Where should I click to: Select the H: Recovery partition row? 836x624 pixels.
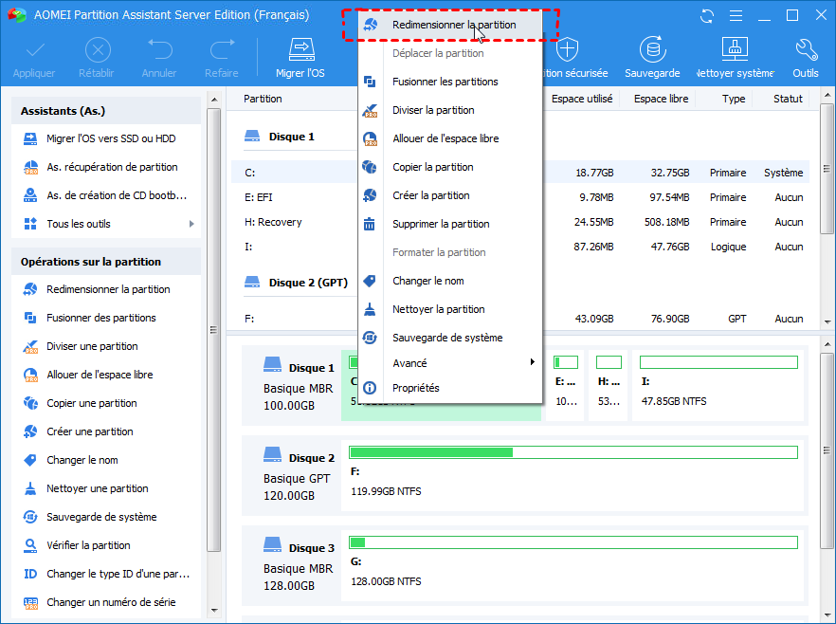519,222
